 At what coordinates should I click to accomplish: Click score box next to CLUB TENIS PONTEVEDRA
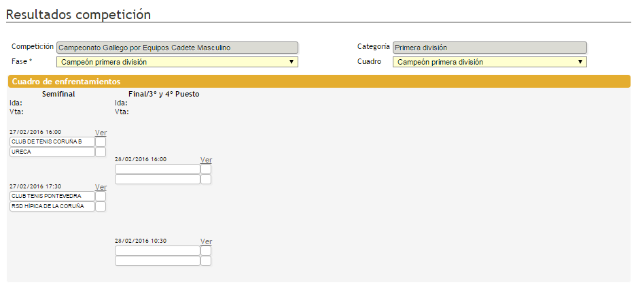(101, 196)
